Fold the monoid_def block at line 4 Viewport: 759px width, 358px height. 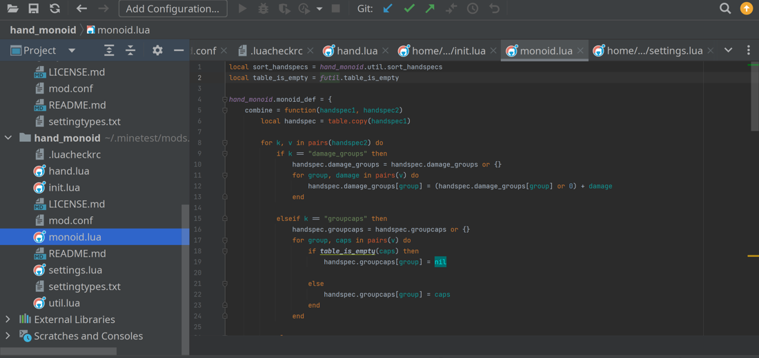coord(225,100)
